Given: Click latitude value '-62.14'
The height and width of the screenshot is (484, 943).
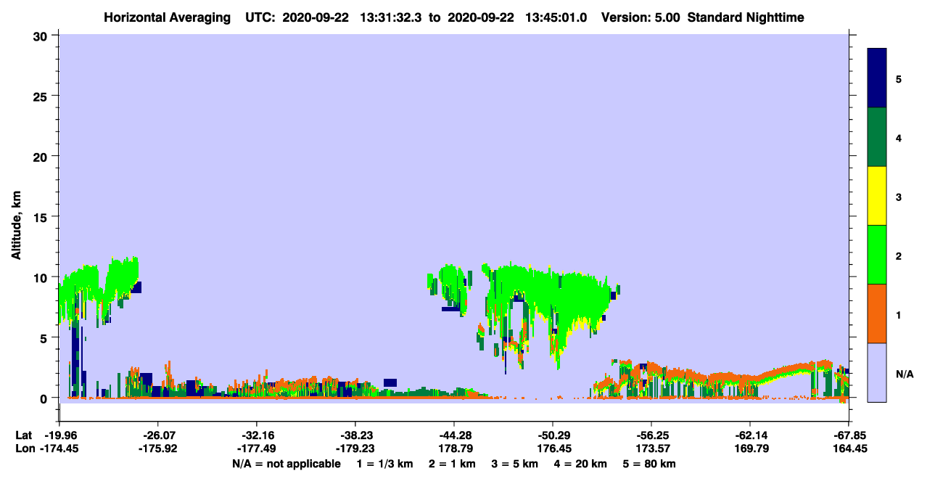Looking at the screenshot, I should pos(750,435).
